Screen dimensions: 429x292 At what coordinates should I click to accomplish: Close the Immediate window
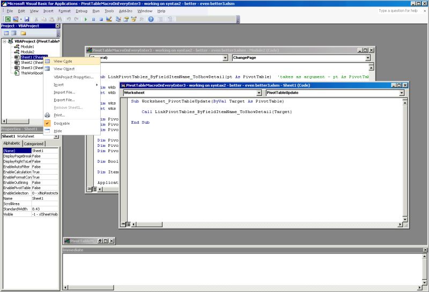coord(425,250)
